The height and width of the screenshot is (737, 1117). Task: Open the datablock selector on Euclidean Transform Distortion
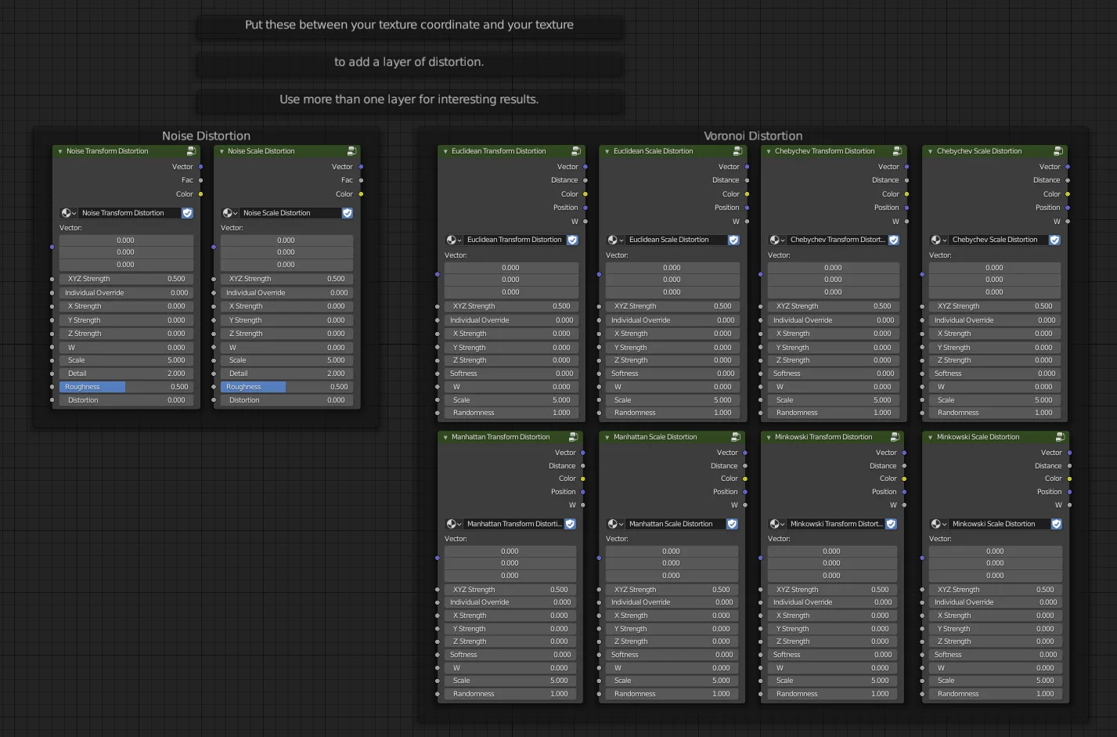pyautogui.click(x=452, y=239)
